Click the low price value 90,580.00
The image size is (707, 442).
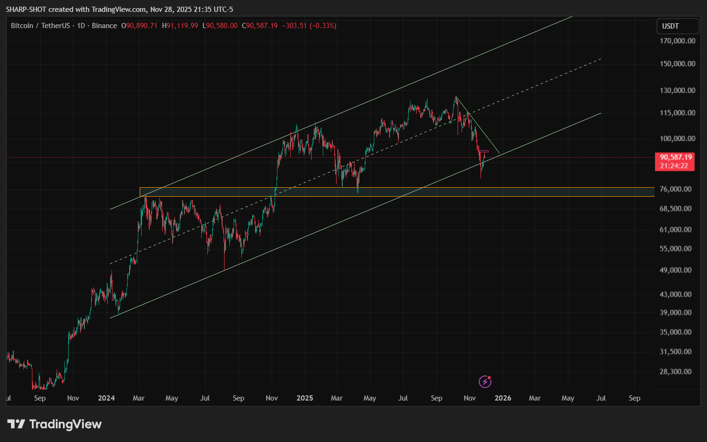point(222,26)
